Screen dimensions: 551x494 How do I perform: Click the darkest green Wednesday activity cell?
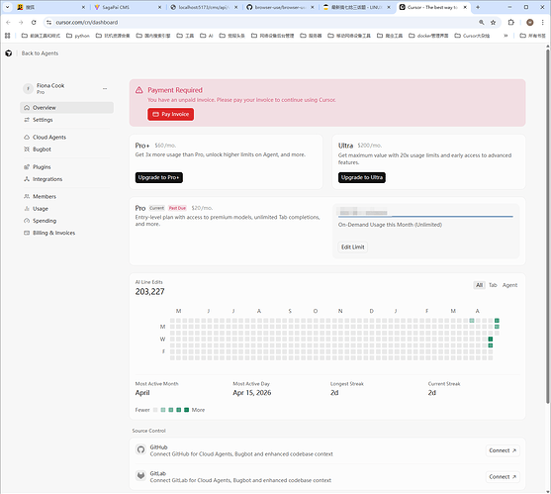[491, 340]
